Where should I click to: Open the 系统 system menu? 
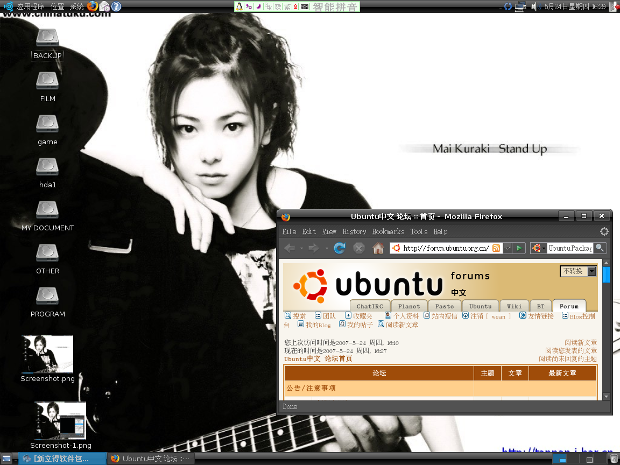click(77, 6)
